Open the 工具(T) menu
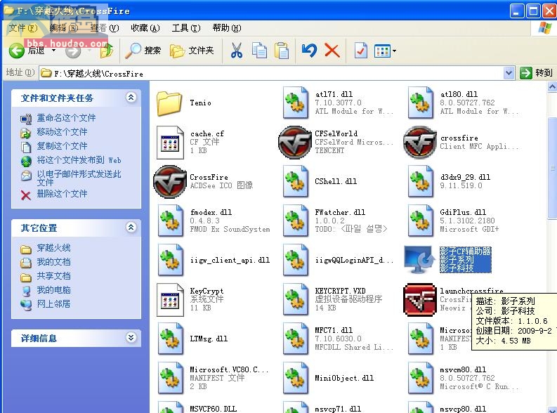Screen dimensions: 557x413 (x=186, y=27)
